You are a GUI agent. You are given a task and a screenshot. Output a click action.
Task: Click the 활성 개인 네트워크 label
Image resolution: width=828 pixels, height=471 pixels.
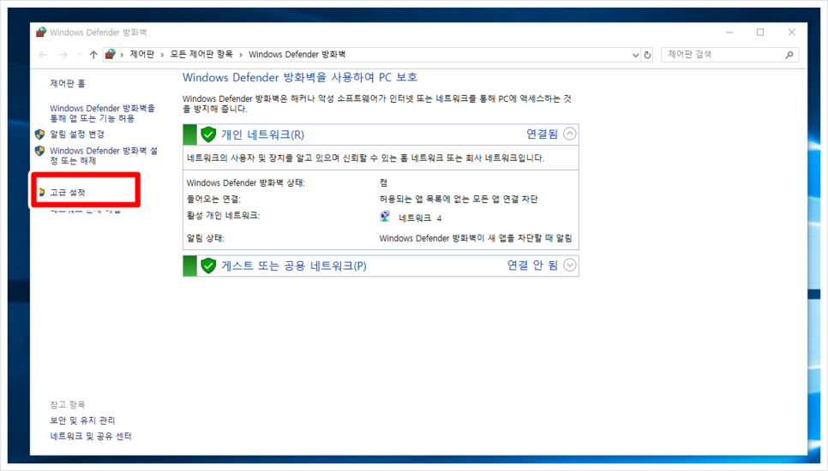tap(224, 215)
